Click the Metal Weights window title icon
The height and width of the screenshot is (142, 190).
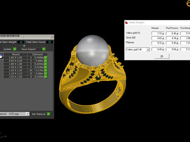127,22
